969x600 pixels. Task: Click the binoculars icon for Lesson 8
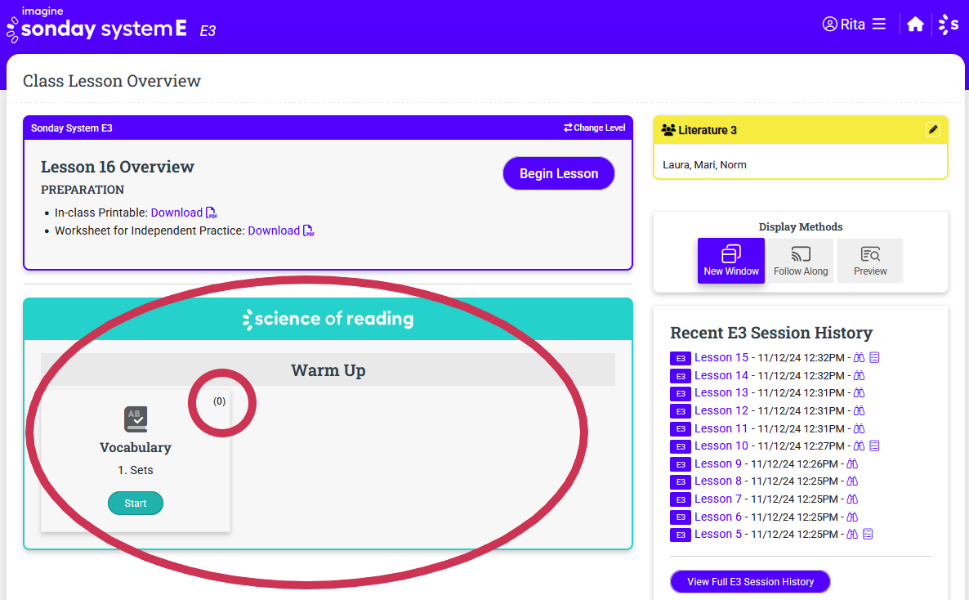852,481
